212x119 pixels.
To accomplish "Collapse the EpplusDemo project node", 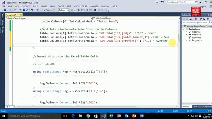I will click(184, 29).
